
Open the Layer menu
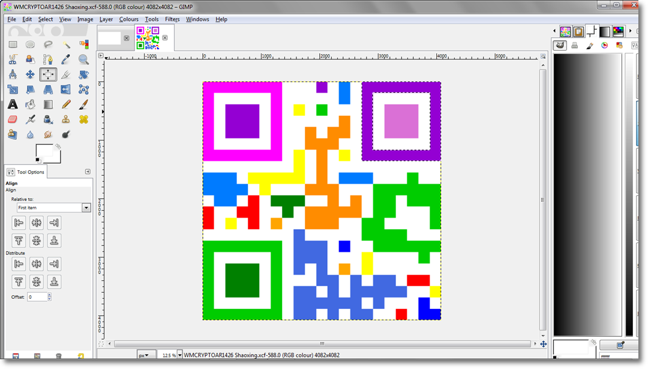[106, 19]
